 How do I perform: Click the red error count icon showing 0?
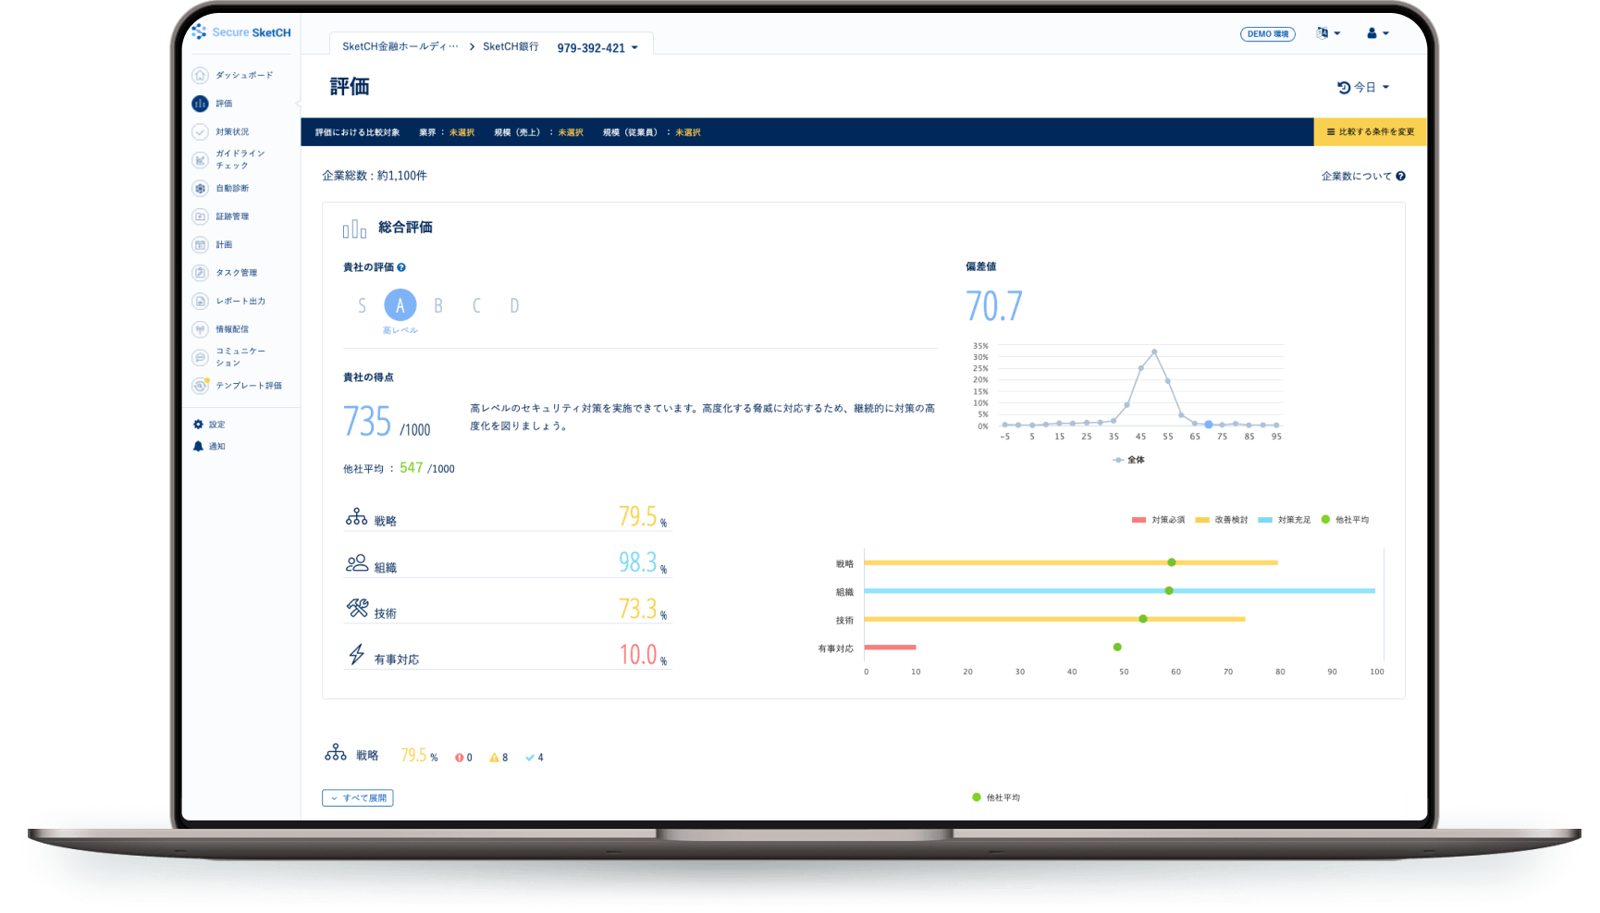459,758
